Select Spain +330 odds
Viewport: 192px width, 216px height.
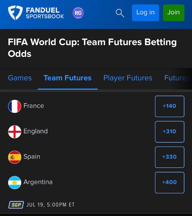point(170,157)
